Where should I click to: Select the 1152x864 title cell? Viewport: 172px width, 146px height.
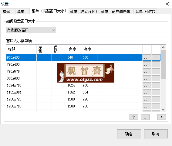pos(21,92)
